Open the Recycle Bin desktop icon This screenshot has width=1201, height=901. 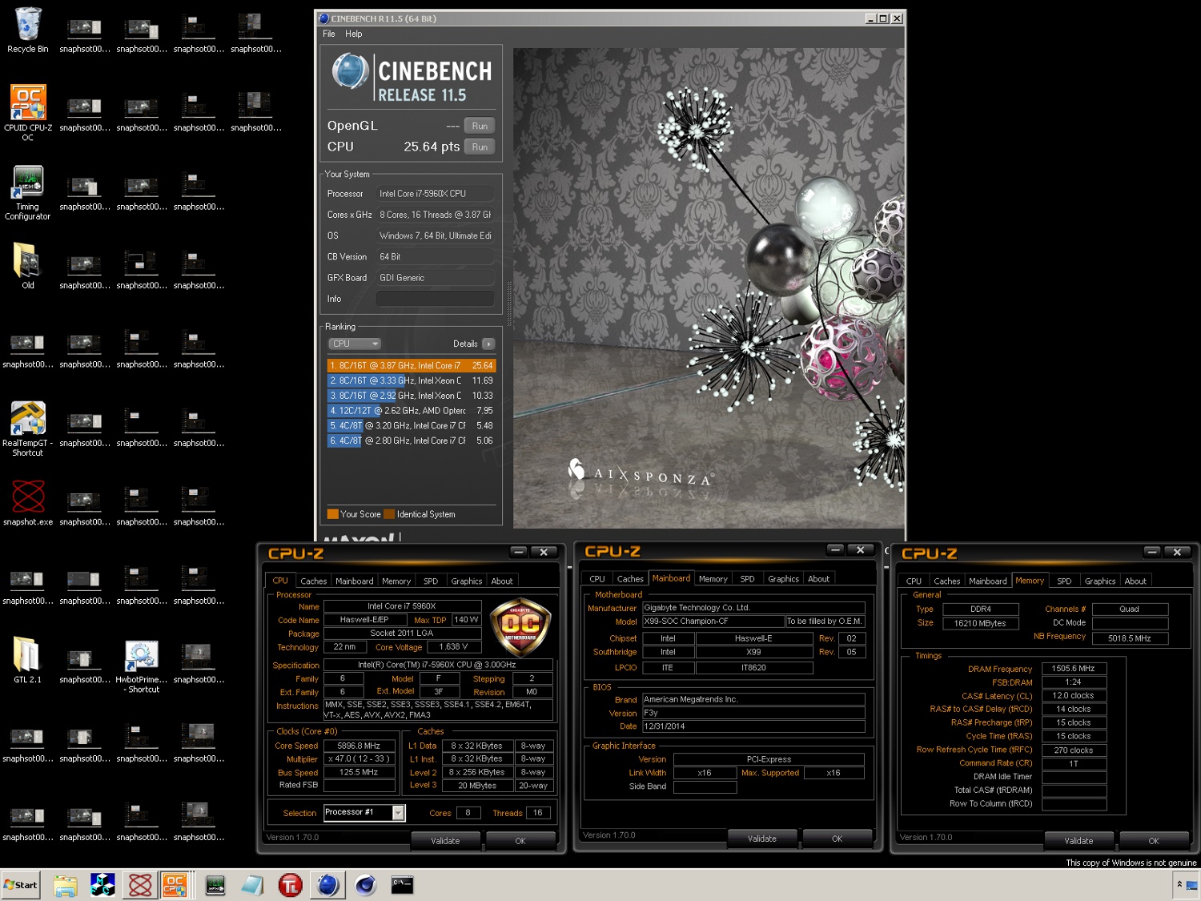pos(28,30)
